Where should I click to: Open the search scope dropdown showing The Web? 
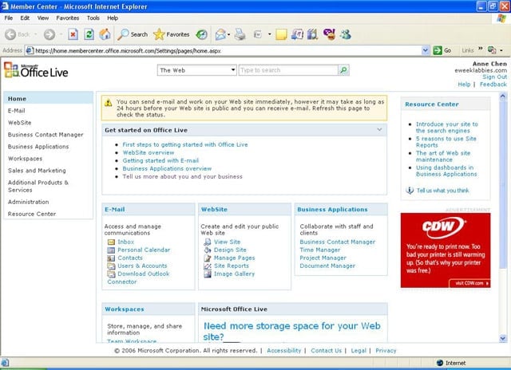pos(197,70)
